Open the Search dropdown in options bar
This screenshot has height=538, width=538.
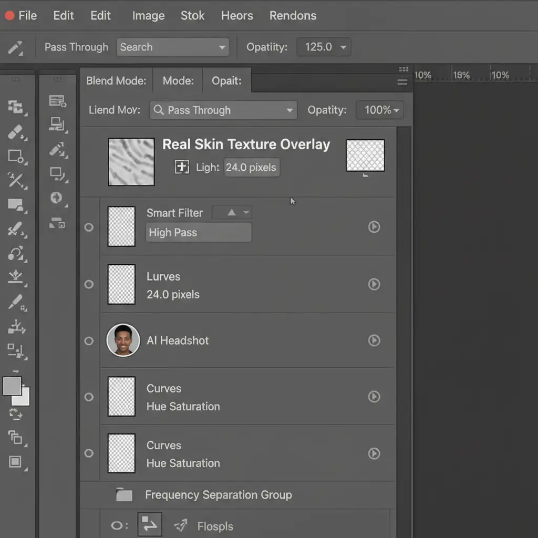coord(173,47)
